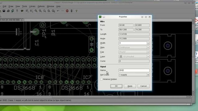This screenshot has height=111, width=198.
Task: Click the Angle field showing 112.999
Action: tap(134, 39)
